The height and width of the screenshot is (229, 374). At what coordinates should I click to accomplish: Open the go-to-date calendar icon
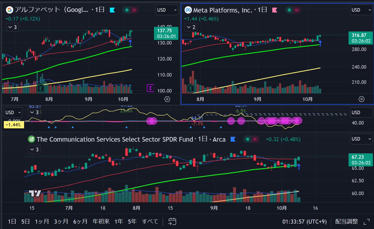click(x=172, y=222)
